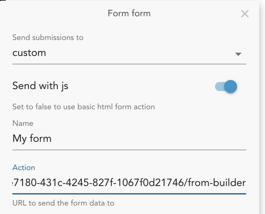The height and width of the screenshot is (214, 265).
Task: Click the 'custom' selected value in the dropdown
Action: tap(29, 53)
